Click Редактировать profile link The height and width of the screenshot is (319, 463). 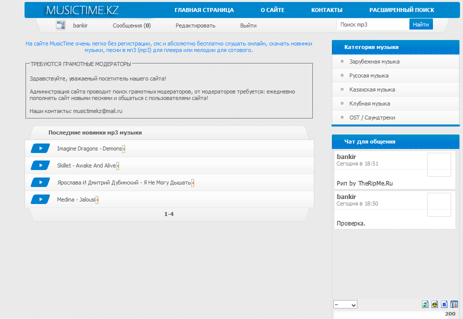coord(196,25)
